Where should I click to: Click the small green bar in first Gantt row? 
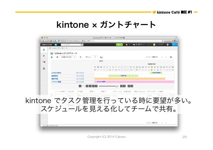(156, 73)
